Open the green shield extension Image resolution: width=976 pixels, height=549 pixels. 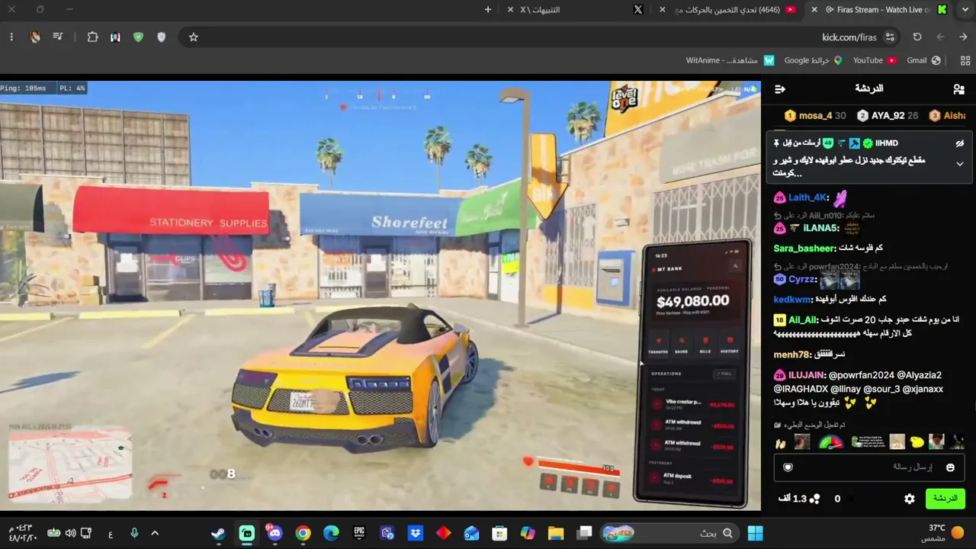tap(138, 37)
